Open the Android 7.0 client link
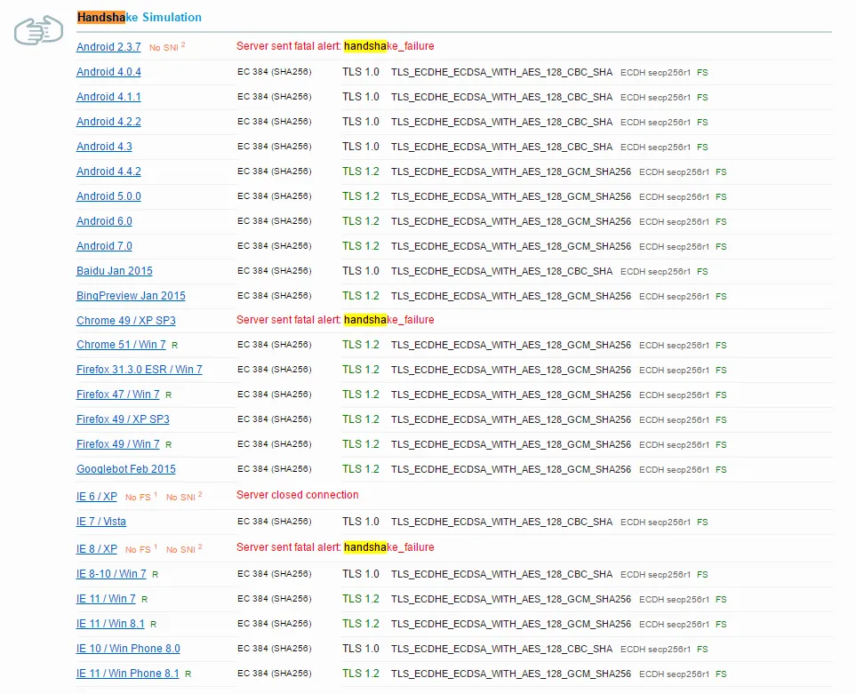This screenshot has height=694, width=856. (104, 246)
